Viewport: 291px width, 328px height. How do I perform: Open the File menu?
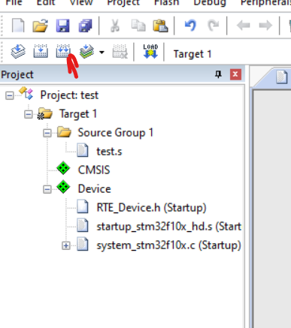(14, 3)
